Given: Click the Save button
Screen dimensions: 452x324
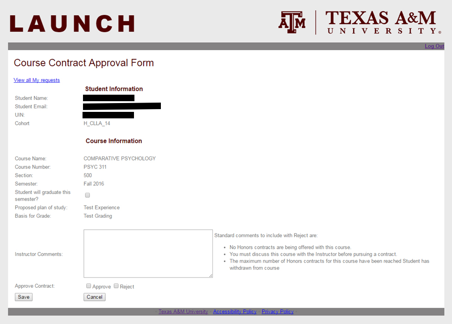Looking at the screenshot, I should (24, 297).
